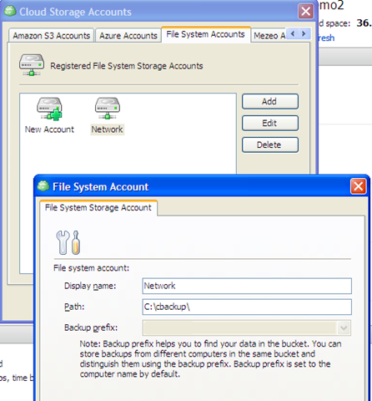The width and height of the screenshot is (372, 401).
Task: Show earlier tabs with the left tab arrow
Action: pyautogui.click(x=293, y=34)
